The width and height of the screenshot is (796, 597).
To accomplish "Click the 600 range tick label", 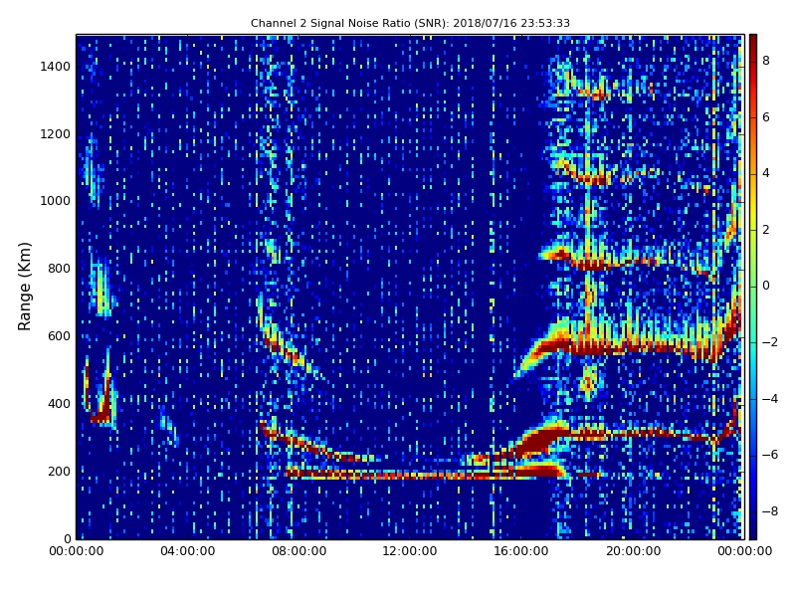I will 59,336.
